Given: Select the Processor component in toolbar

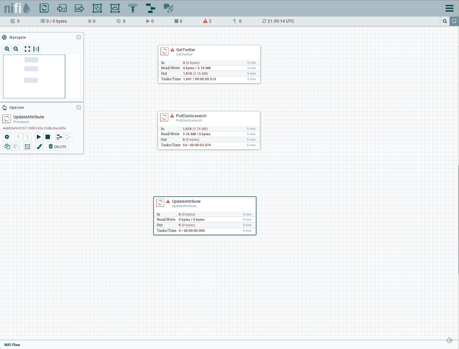Looking at the screenshot, I should 44,8.
